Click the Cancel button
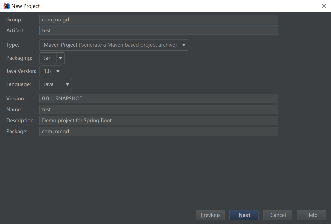Viewport: 331px width, 224px height. tap(278, 215)
